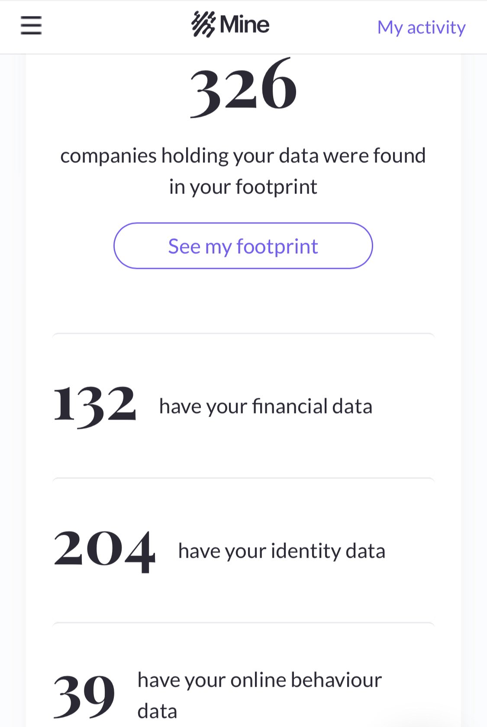The width and height of the screenshot is (487, 727).
Task: Click the large 326 companies count
Action: pyautogui.click(x=243, y=87)
